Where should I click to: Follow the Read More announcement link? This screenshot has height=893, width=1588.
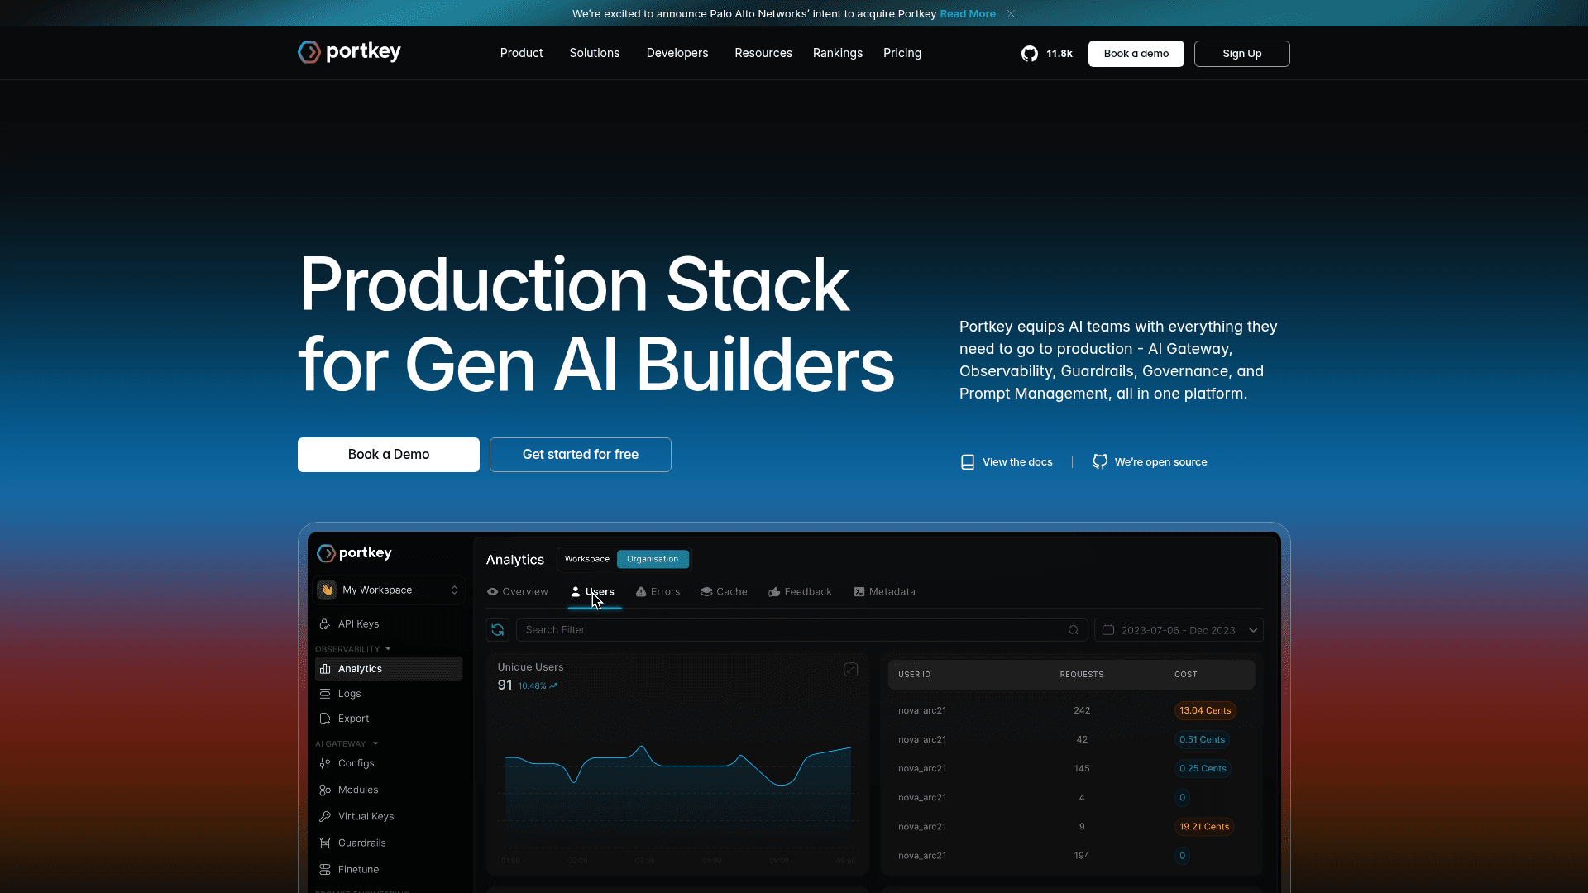pyautogui.click(x=968, y=14)
